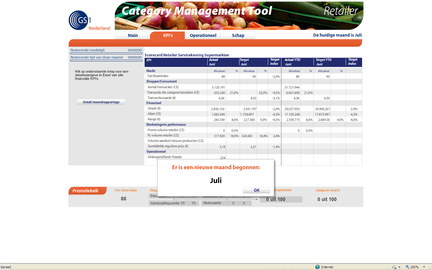432x270 pixels.
Task: Click the Fair share index value 88
Action: point(124,199)
